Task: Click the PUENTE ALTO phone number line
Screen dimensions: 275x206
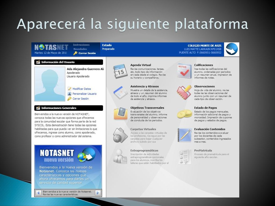Action: pos(200,53)
